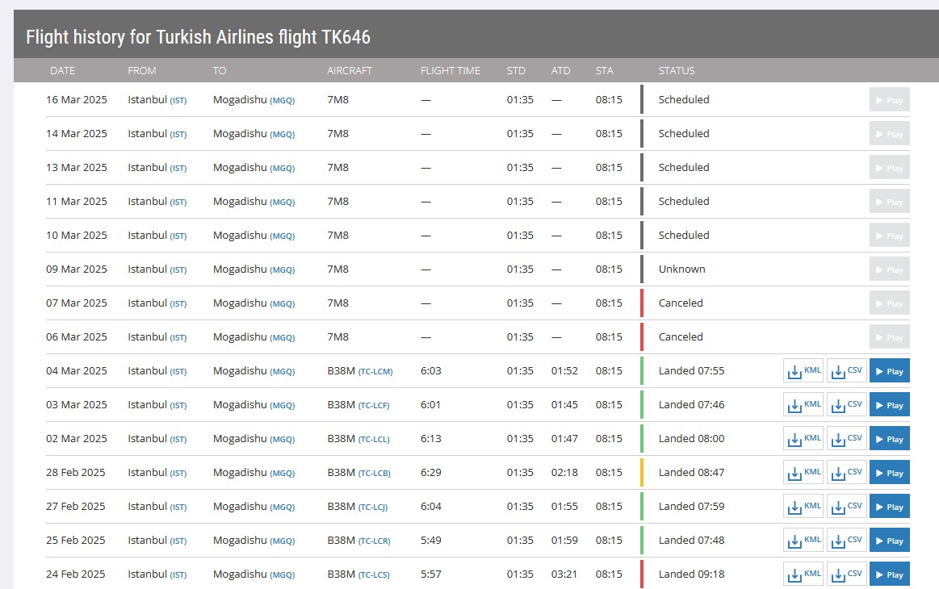Download KML for 02 Mar 2025 flight
The height and width of the screenshot is (589, 939).
803,439
